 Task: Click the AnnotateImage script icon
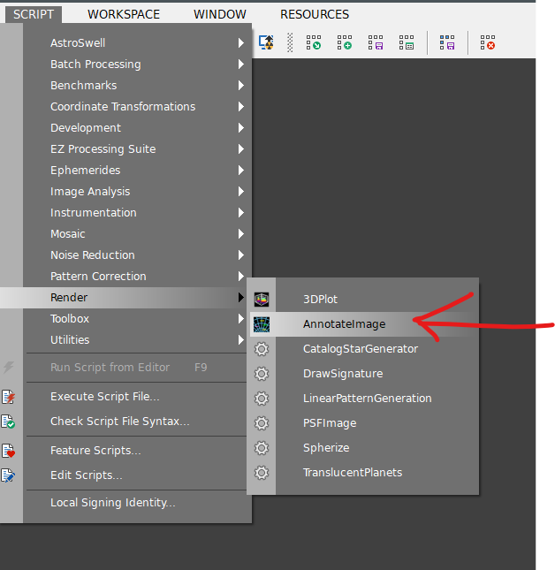(x=261, y=324)
